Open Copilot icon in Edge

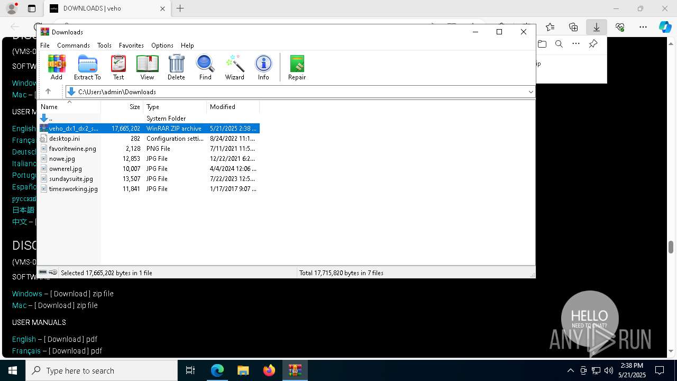(665, 26)
